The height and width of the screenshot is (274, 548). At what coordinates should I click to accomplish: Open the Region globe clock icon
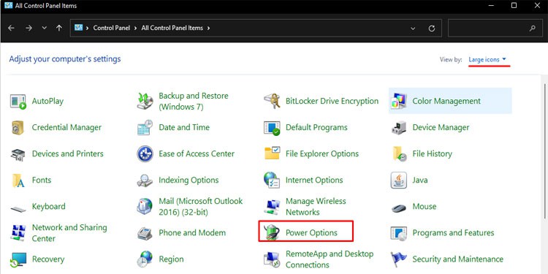(145, 259)
